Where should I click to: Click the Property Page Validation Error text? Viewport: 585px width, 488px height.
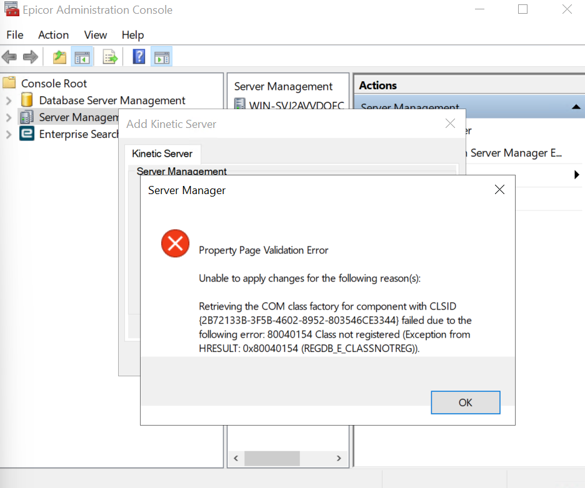click(263, 250)
